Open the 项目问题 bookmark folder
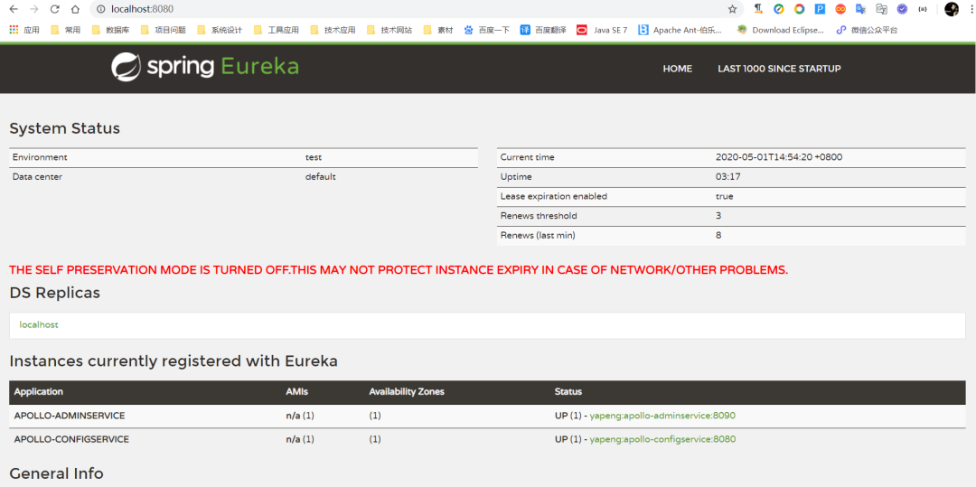976x487 pixels. tap(163, 30)
